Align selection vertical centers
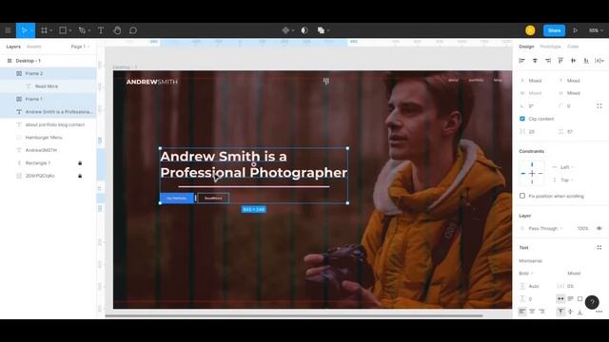This screenshot has height=342, width=609. coord(573,61)
